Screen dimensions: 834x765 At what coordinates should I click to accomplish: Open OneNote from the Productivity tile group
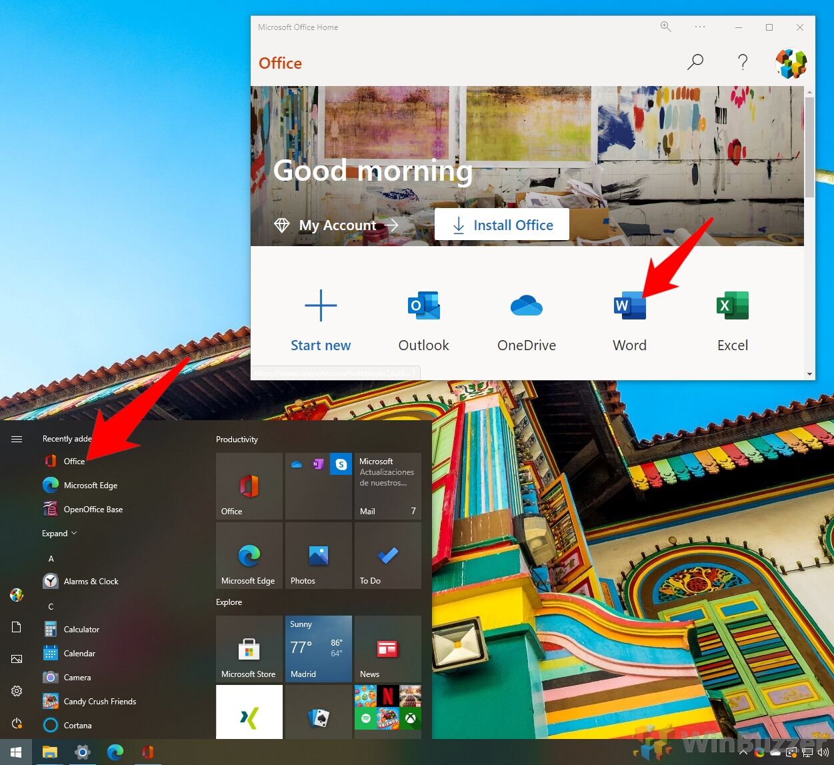coord(318,464)
